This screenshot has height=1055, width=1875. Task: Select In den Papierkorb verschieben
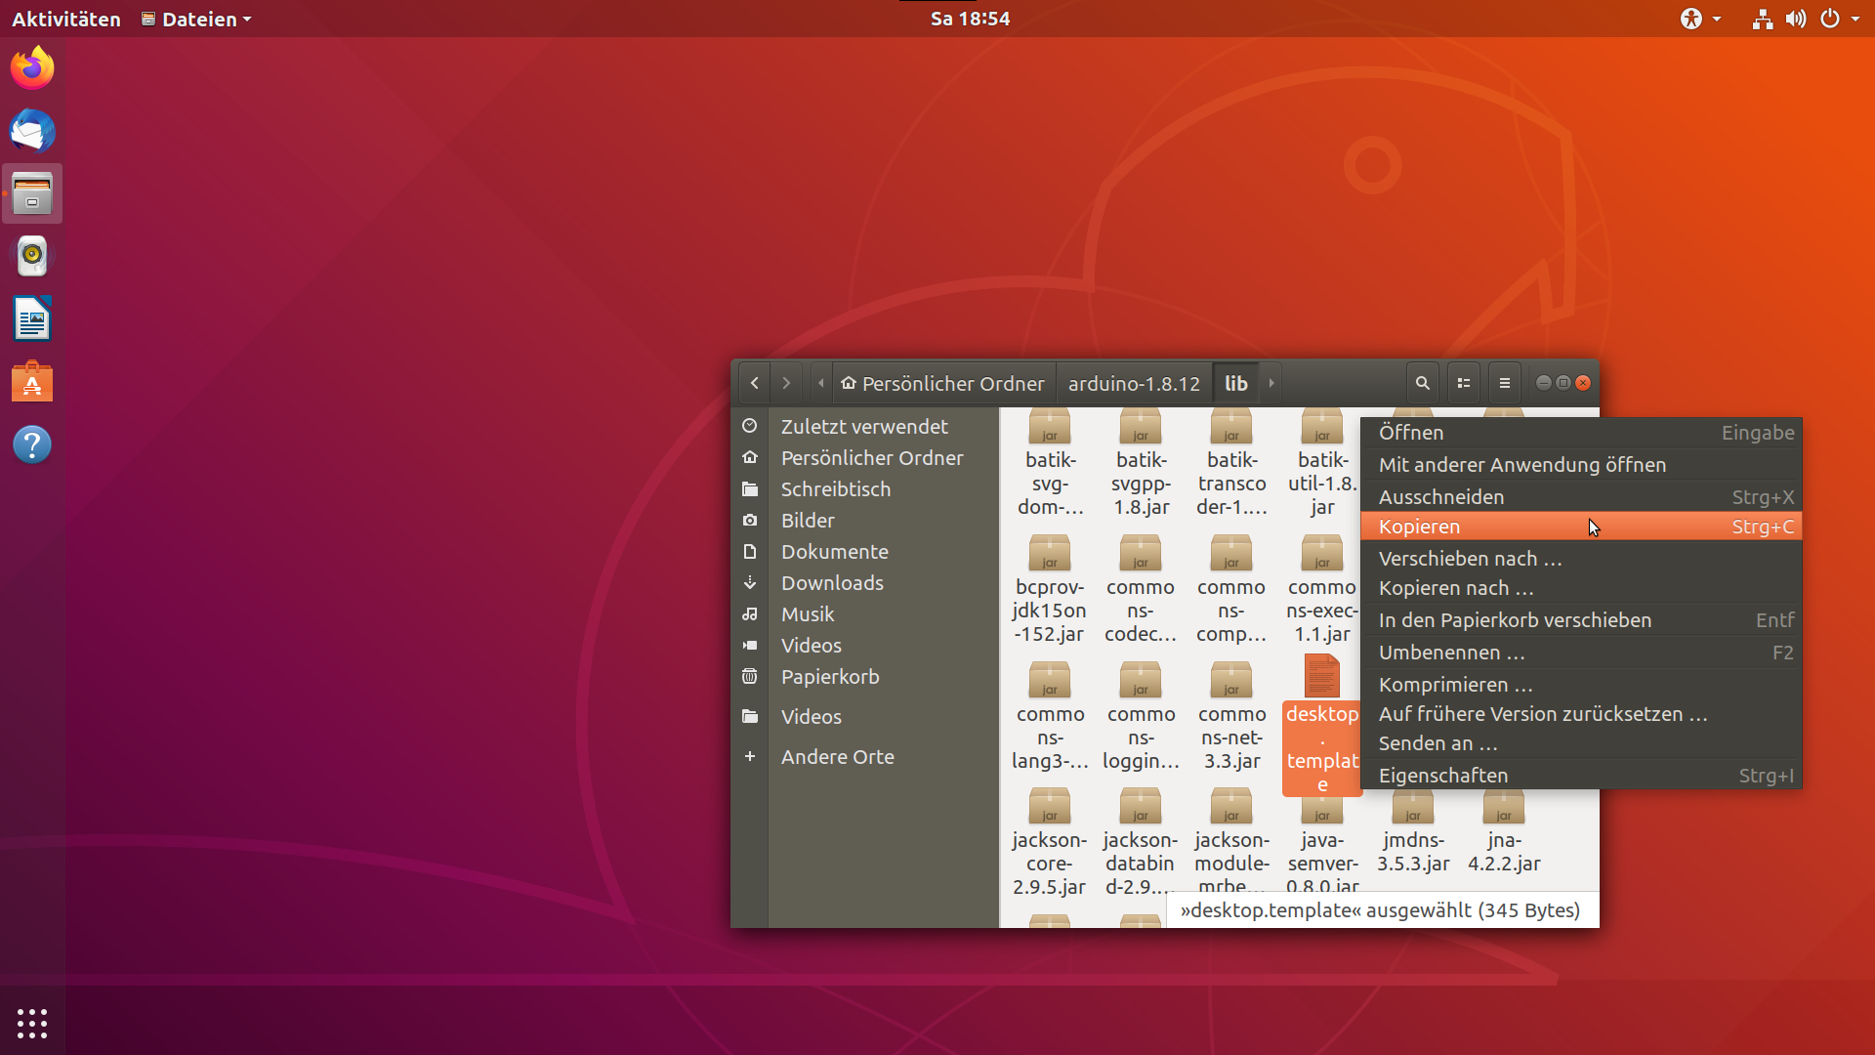click(1581, 620)
